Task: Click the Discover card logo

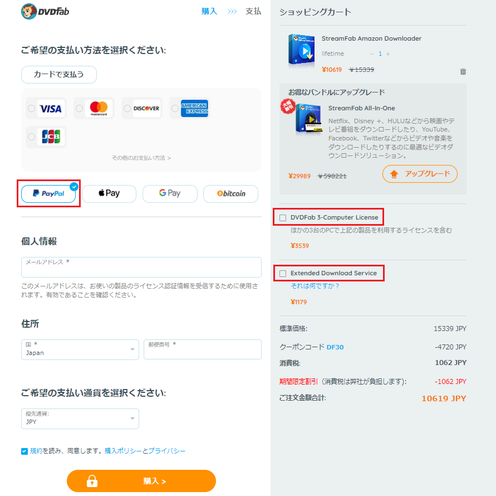Action: click(x=146, y=108)
